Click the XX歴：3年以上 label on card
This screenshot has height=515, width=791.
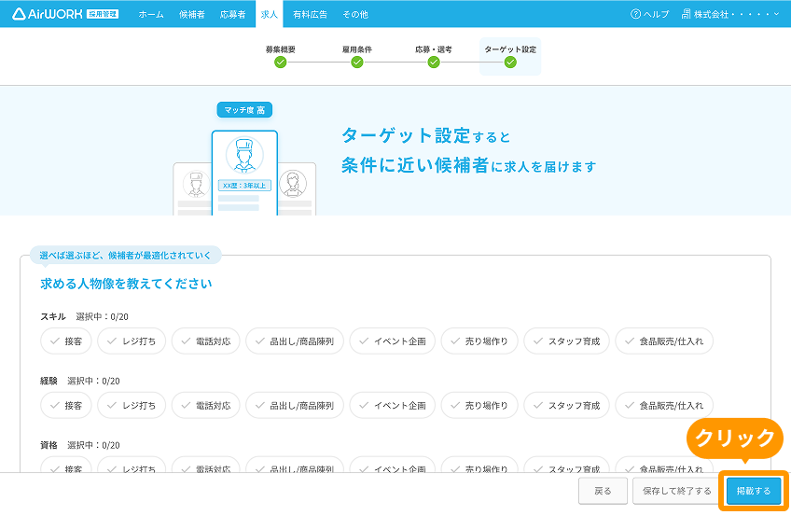point(244,186)
